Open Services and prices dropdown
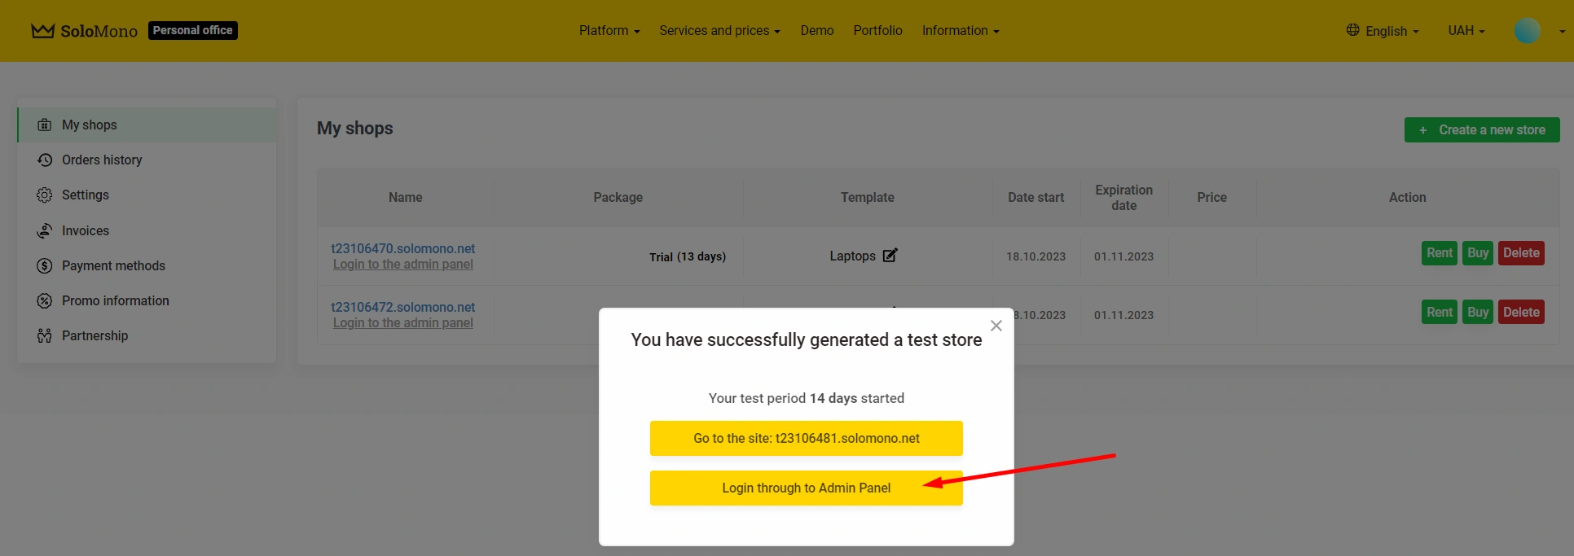Screen dimensions: 1574x556 [x=719, y=31]
